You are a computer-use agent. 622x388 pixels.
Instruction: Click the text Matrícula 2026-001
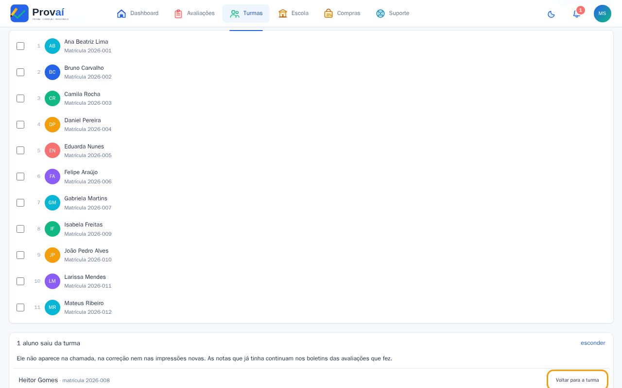click(88, 50)
